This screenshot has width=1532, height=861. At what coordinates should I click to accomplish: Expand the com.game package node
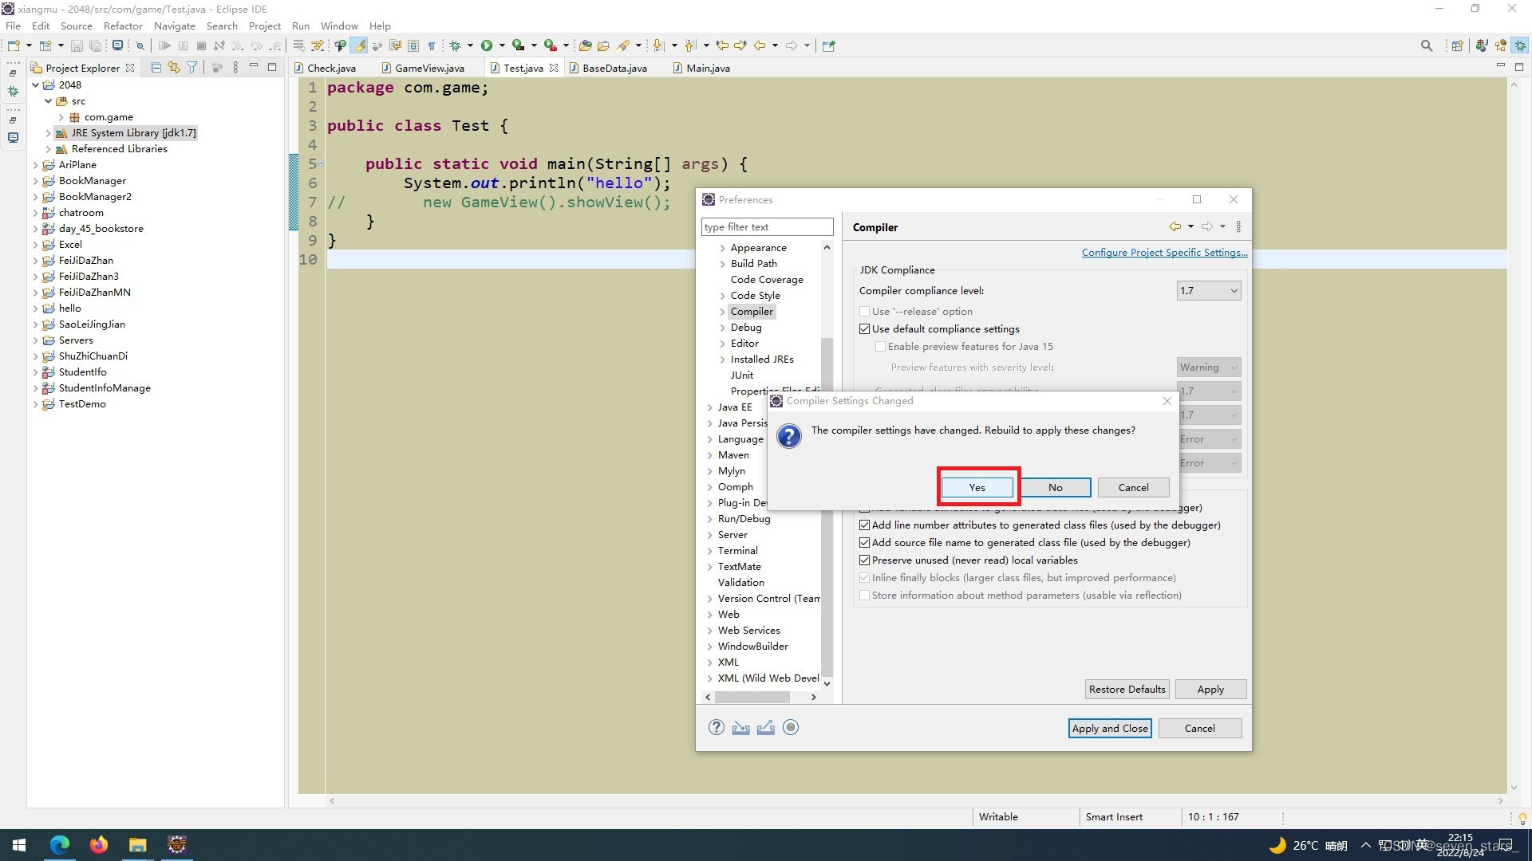pyautogui.click(x=61, y=117)
